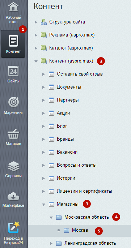Open the Документы infoblock
The width and height of the screenshot is (131, 248).
pos(69,87)
